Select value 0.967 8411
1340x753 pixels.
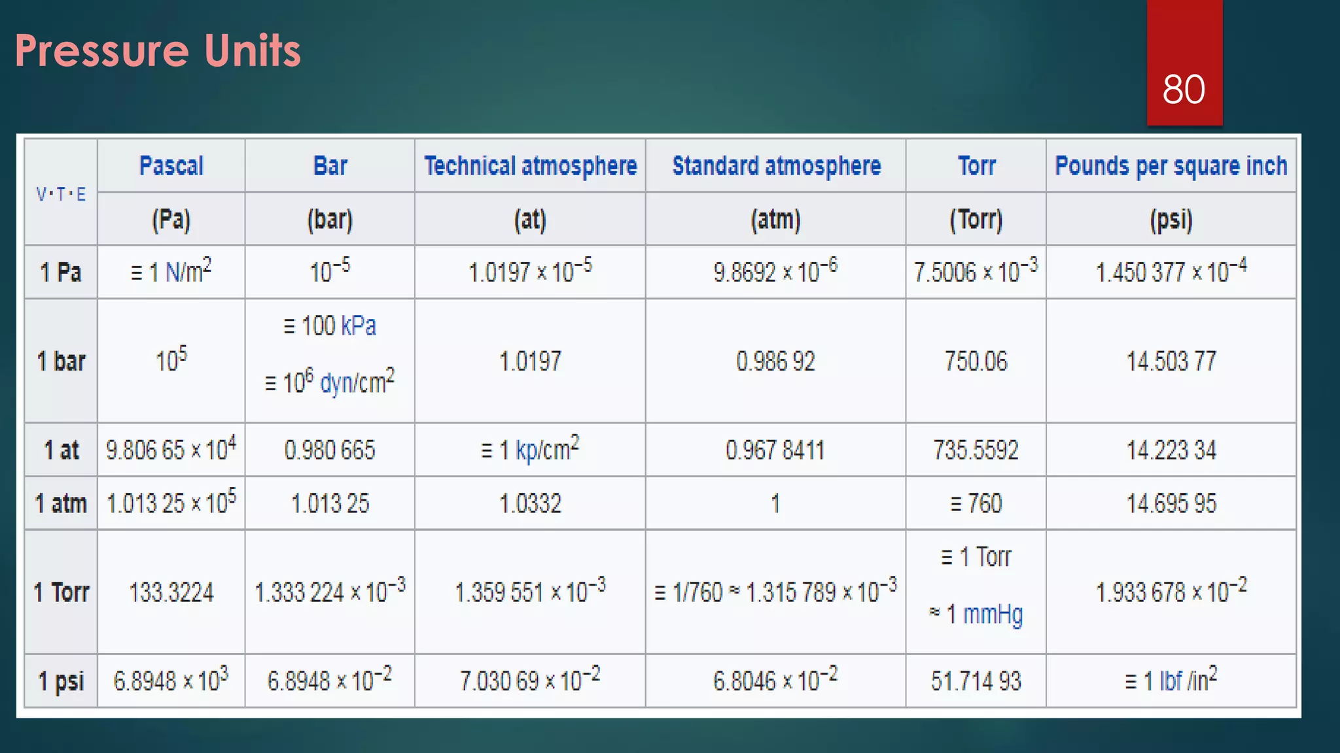coord(776,450)
